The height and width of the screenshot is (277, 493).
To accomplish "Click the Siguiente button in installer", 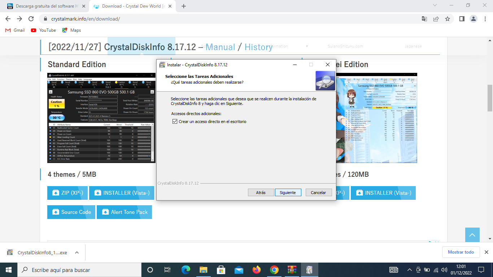I will point(288,193).
